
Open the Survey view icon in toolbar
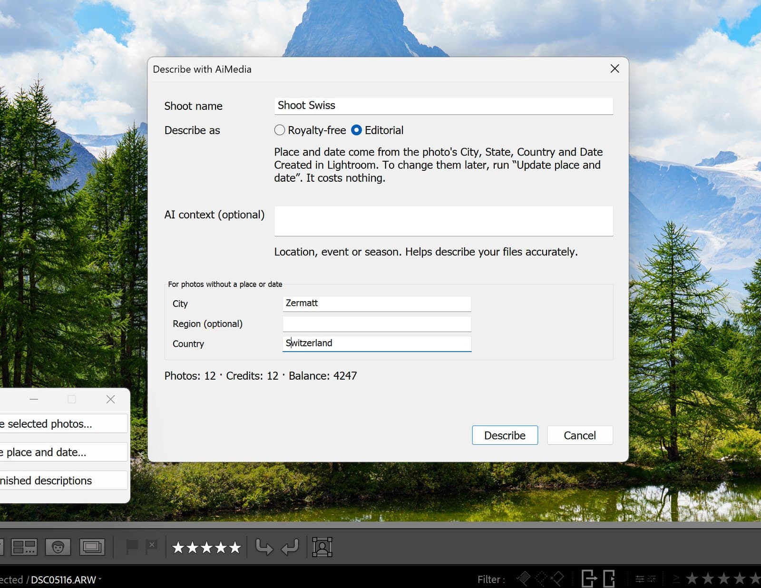[x=24, y=547]
